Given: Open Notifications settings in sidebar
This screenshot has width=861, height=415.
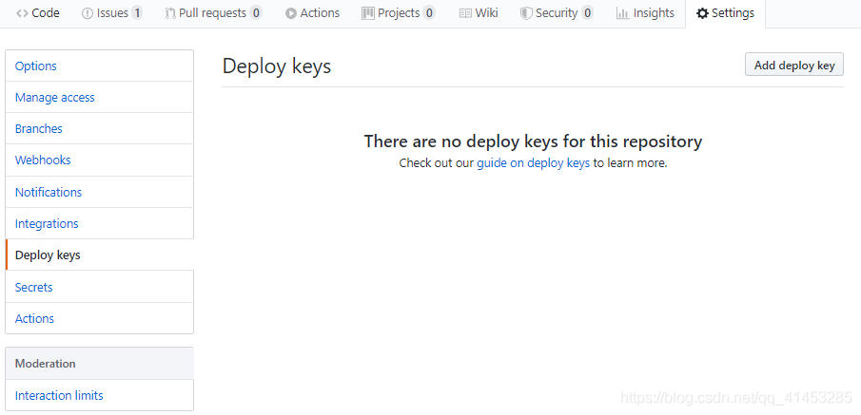Looking at the screenshot, I should 49,193.
